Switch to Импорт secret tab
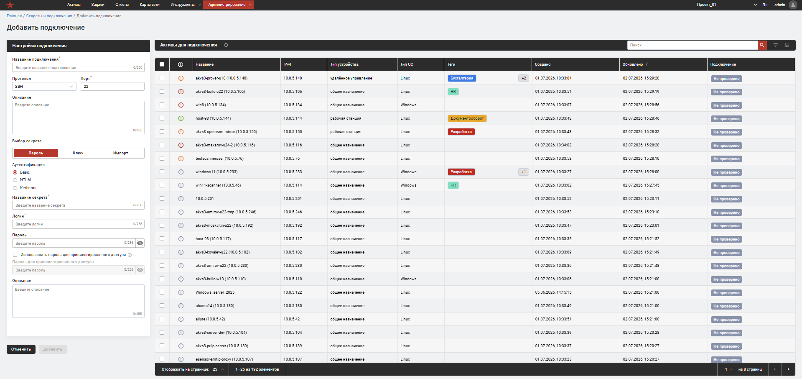Viewport: 802px width, 379px height. 121,153
